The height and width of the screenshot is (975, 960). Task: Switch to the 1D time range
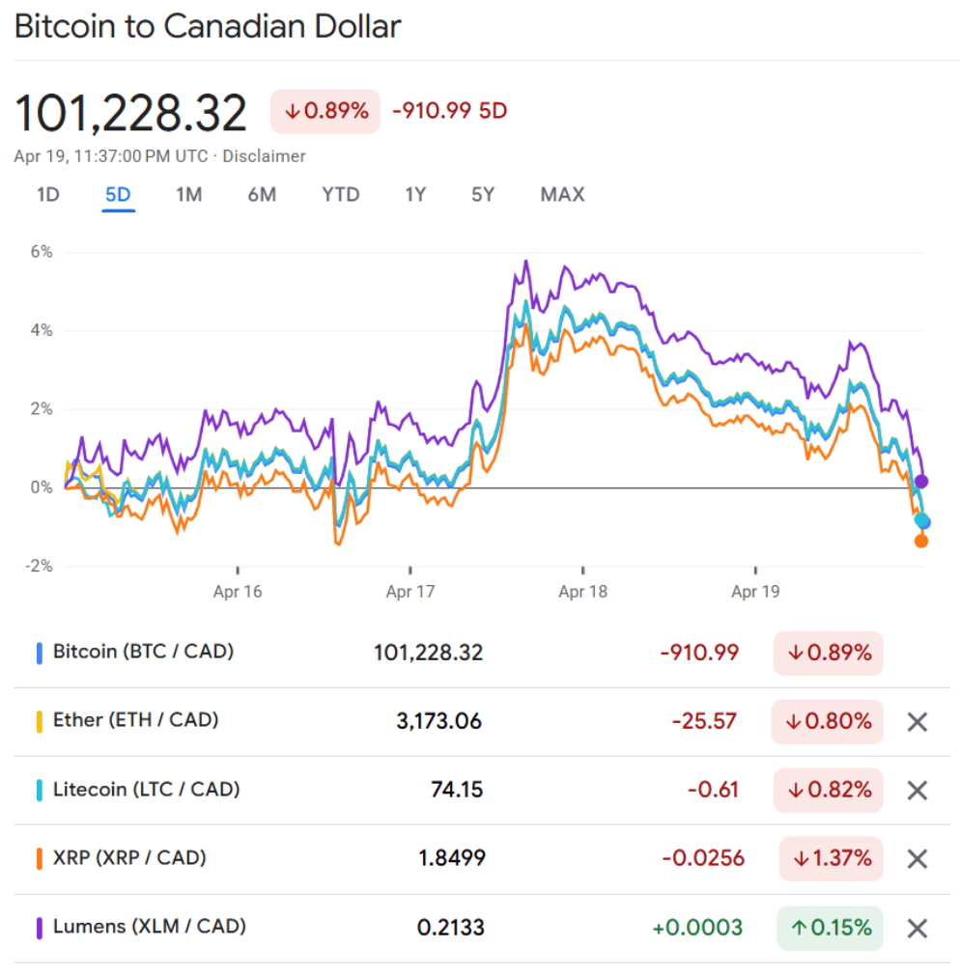point(47,195)
